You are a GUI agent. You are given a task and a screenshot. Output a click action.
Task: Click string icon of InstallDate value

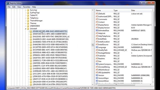[97, 39]
